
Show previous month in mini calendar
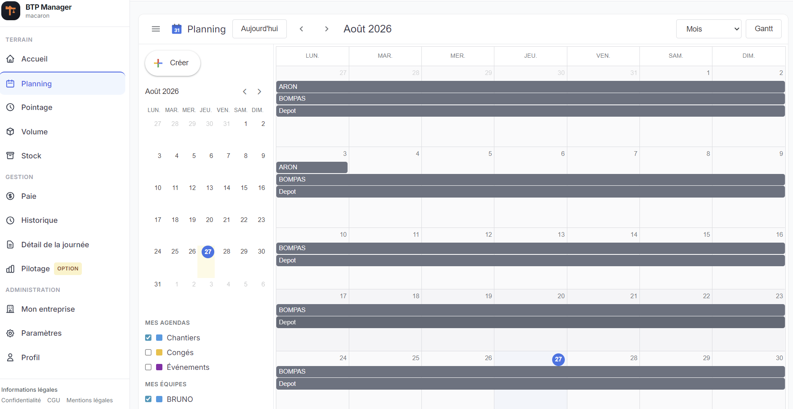[245, 92]
